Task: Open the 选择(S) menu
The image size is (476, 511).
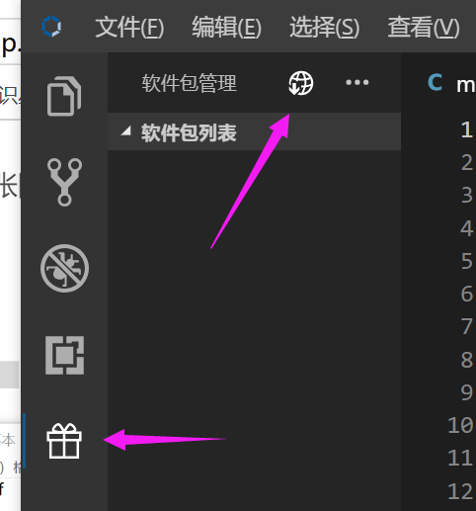Action: (x=324, y=27)
